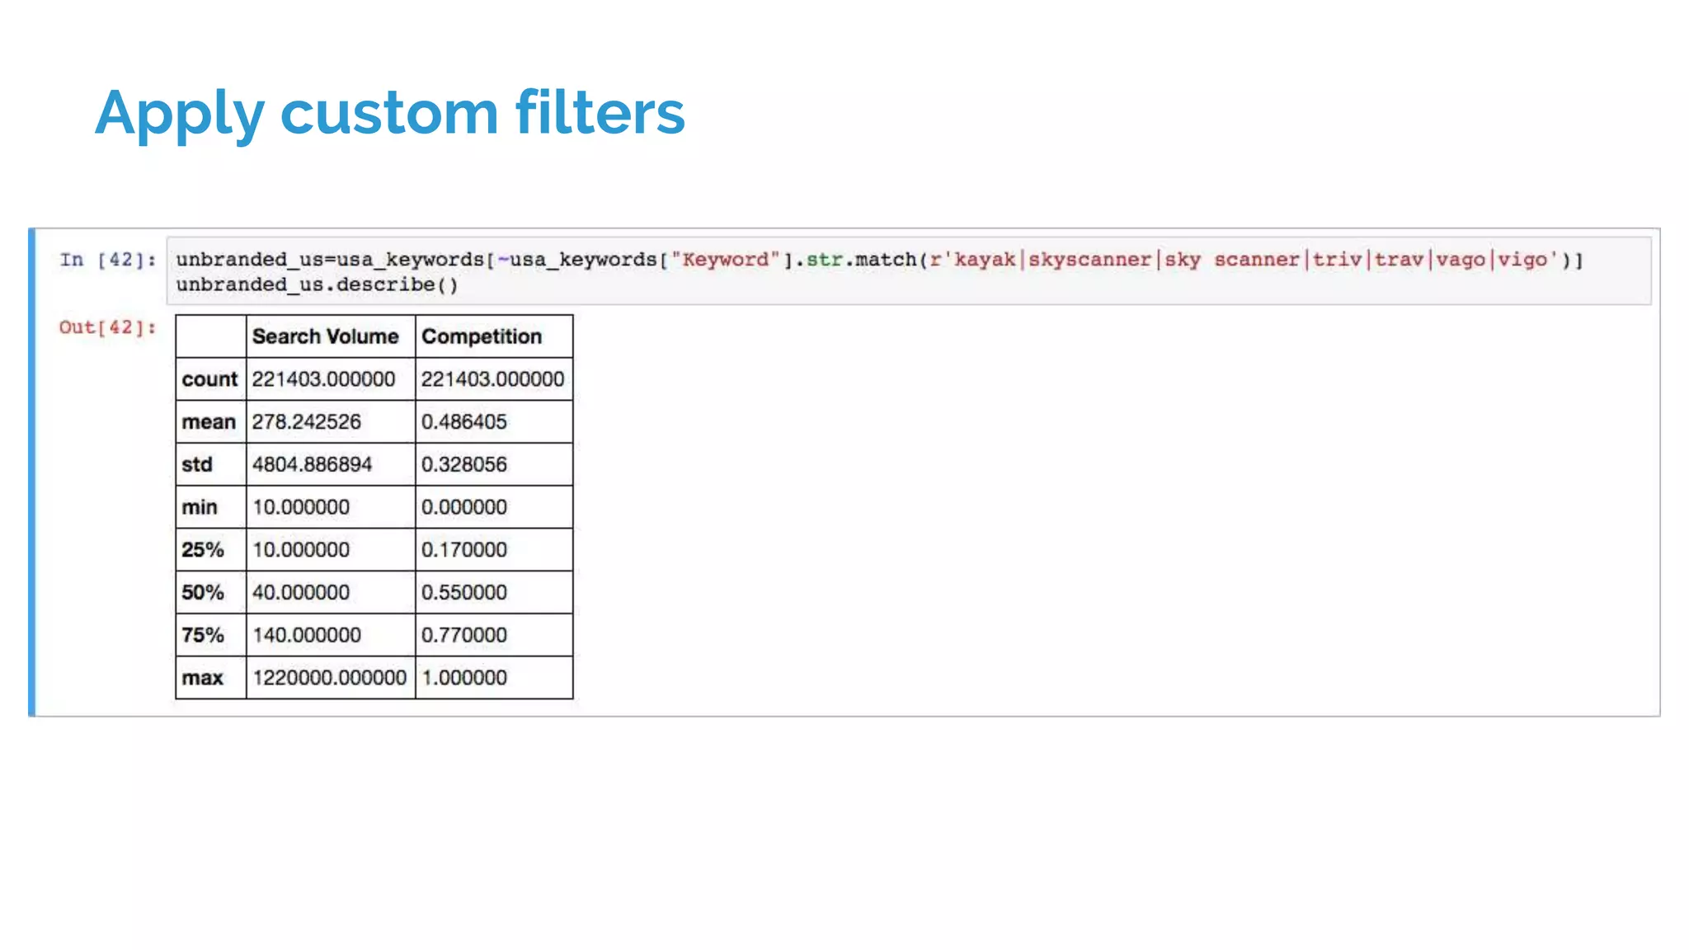Click the In [42] input prompt
This screenshot has height=950, width=1689.
(x=108, y=260)
